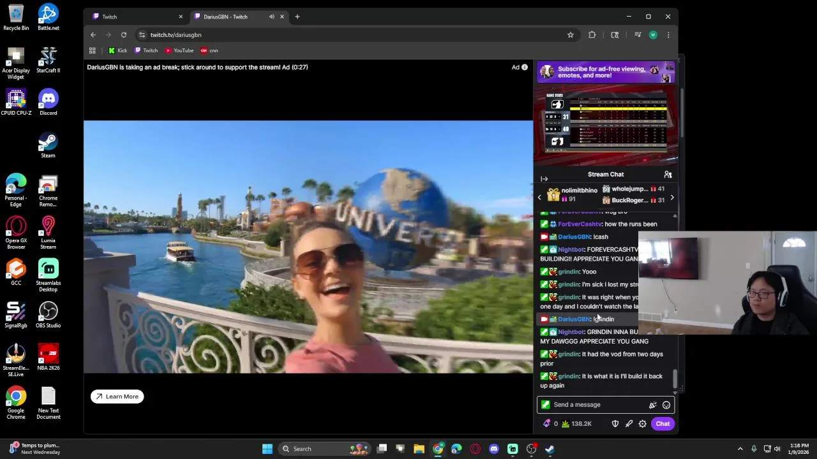Open the Recycle Bin desktop icon

16,17
